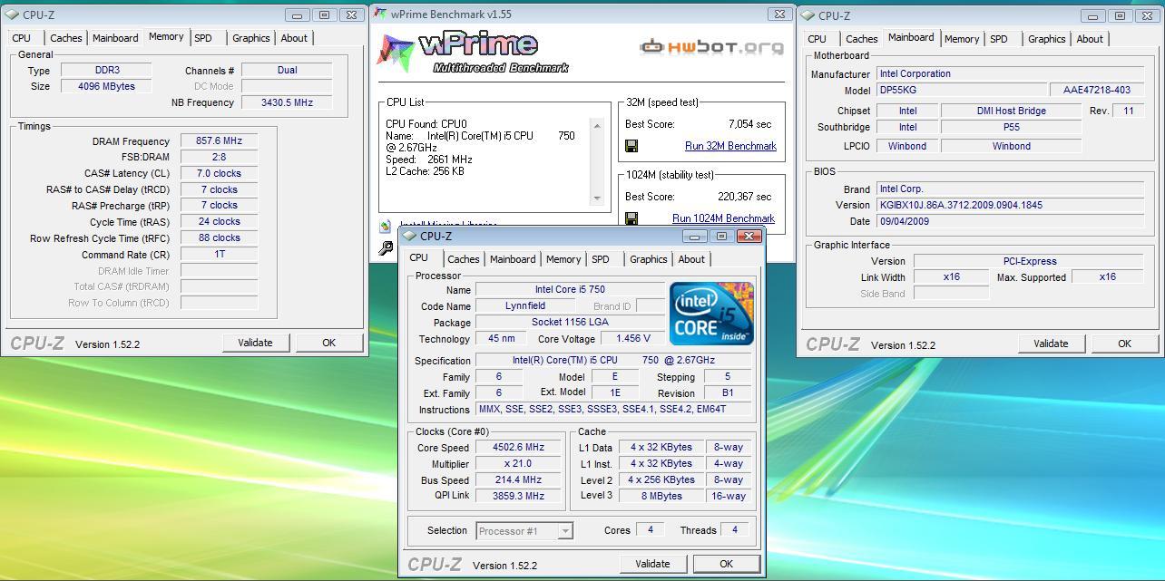Minimize the front CPU-Z window

(695, 237)
